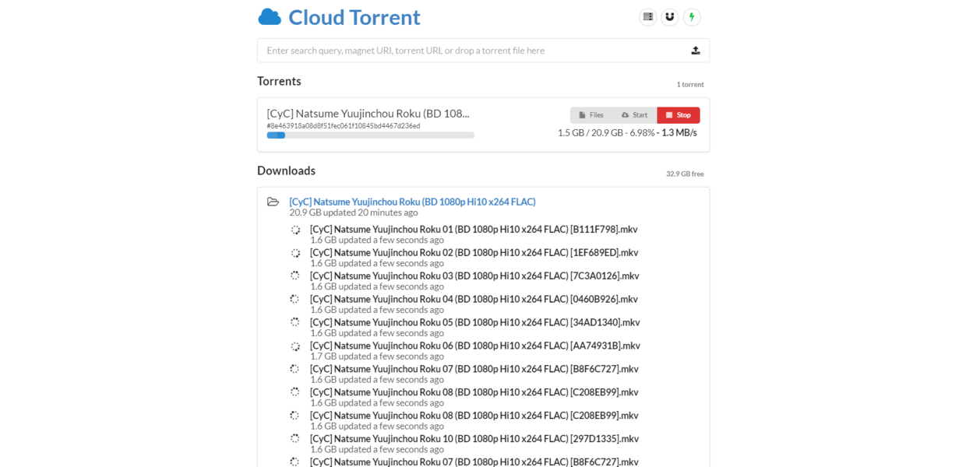Select the Roku 05 [34AD1340].mkv file

475,322
